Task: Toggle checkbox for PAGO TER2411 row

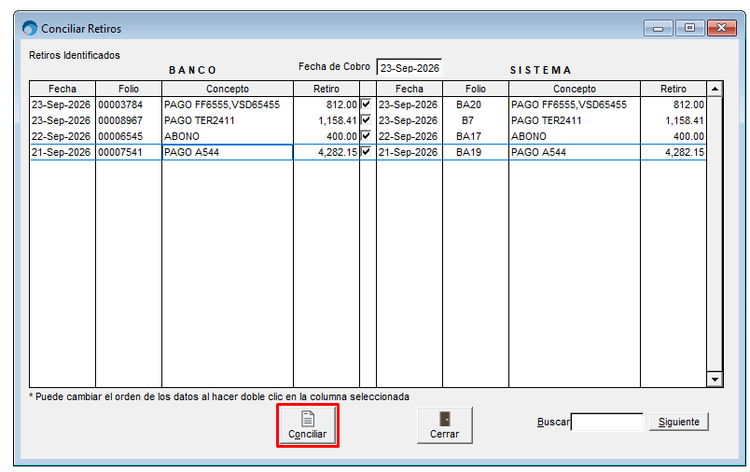Action: pos(367,119)
